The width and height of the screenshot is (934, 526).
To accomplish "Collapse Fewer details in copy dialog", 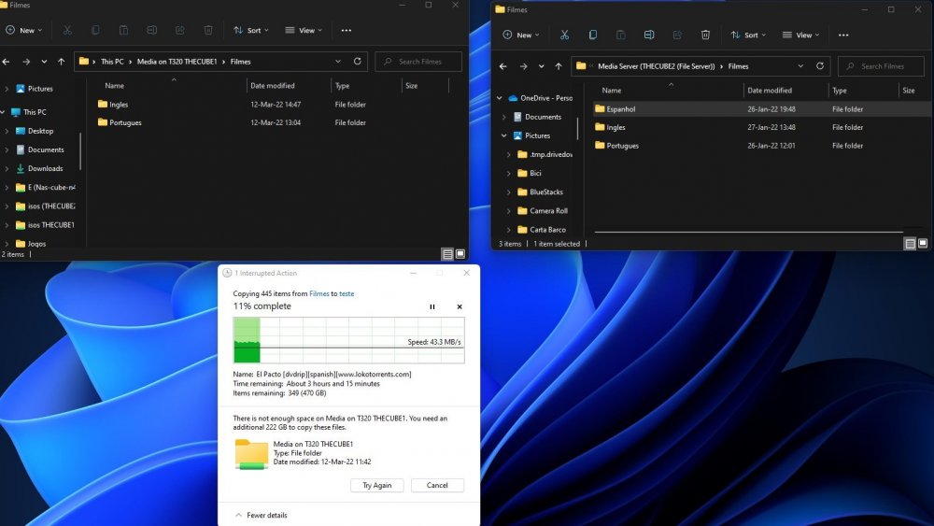I will (x=262, y=516).
